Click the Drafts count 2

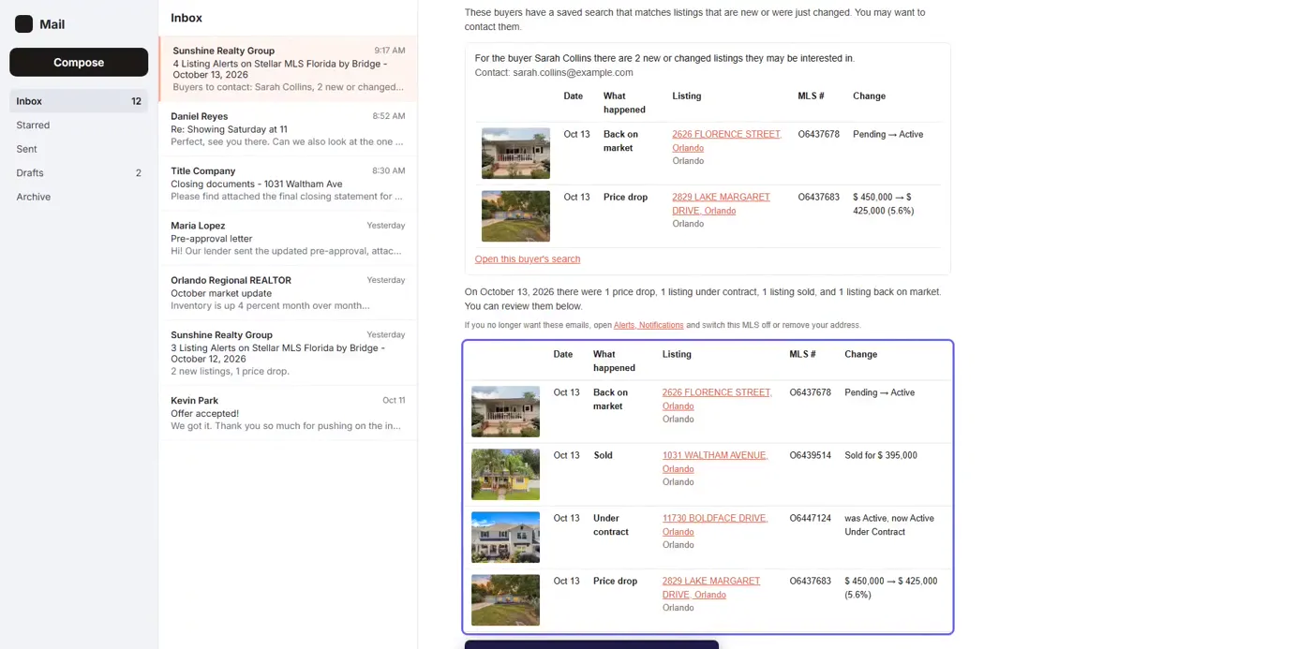(x=139, y=173)
